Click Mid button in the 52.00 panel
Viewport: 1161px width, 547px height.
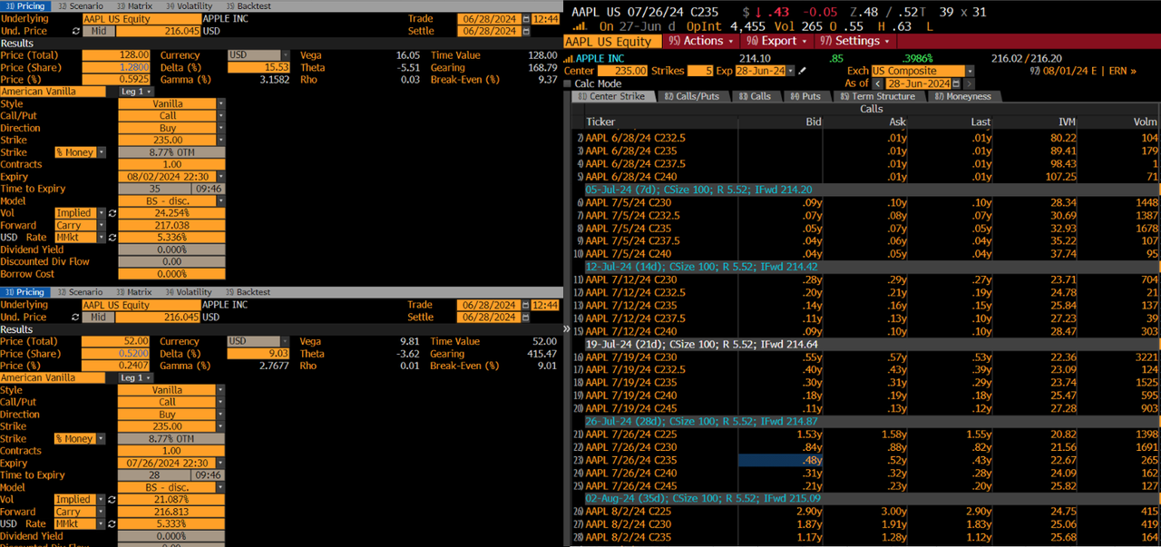coord(100,317)
